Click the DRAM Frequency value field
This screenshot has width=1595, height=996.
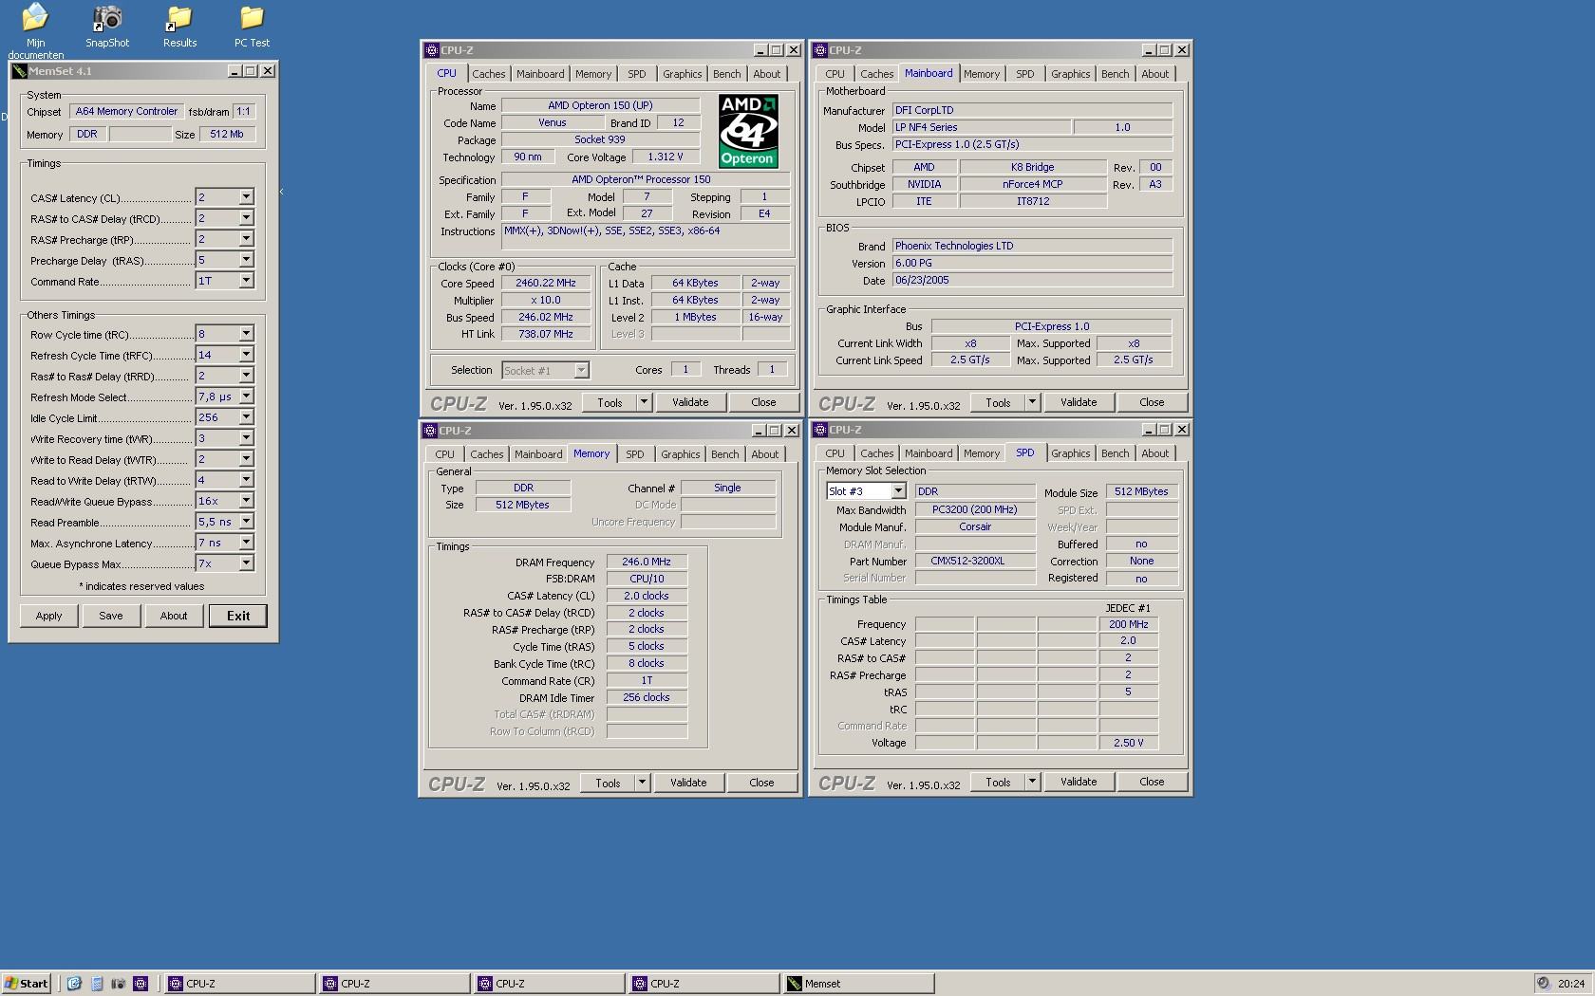(x=647, y=562)
